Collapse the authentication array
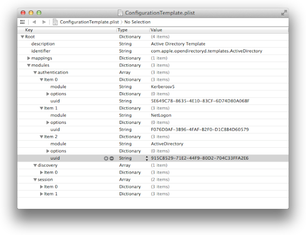Image resolution: width=306 pixels, height=235 pixels. click(35, 72)
